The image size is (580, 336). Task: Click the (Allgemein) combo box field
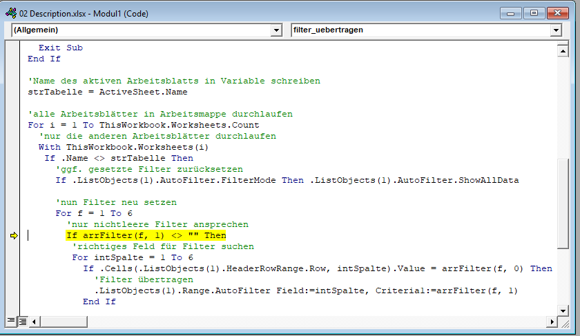[x=138, y=30]
